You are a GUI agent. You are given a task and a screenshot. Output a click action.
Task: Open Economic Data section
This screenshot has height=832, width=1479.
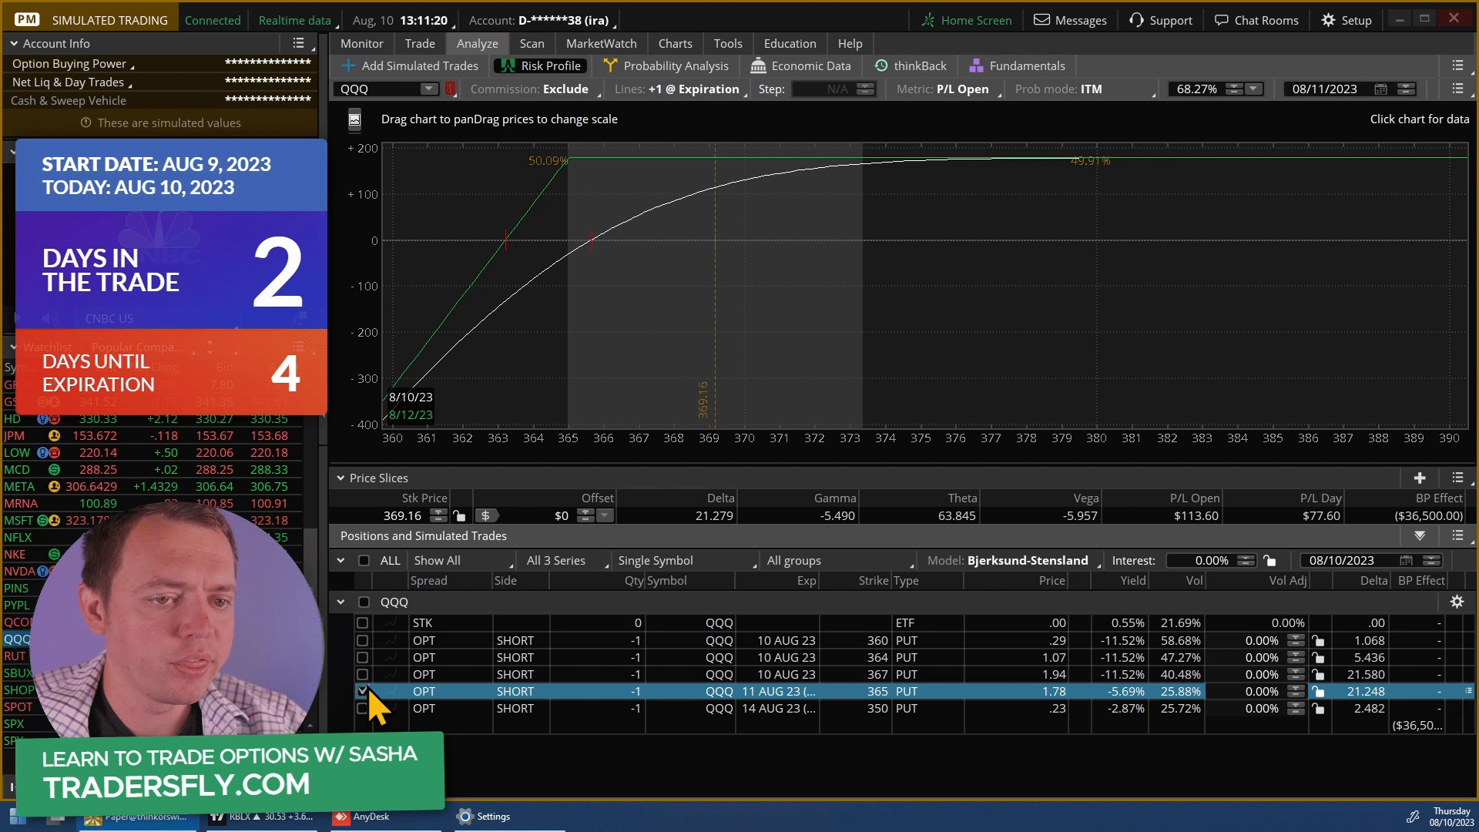(x=801, y=66)
